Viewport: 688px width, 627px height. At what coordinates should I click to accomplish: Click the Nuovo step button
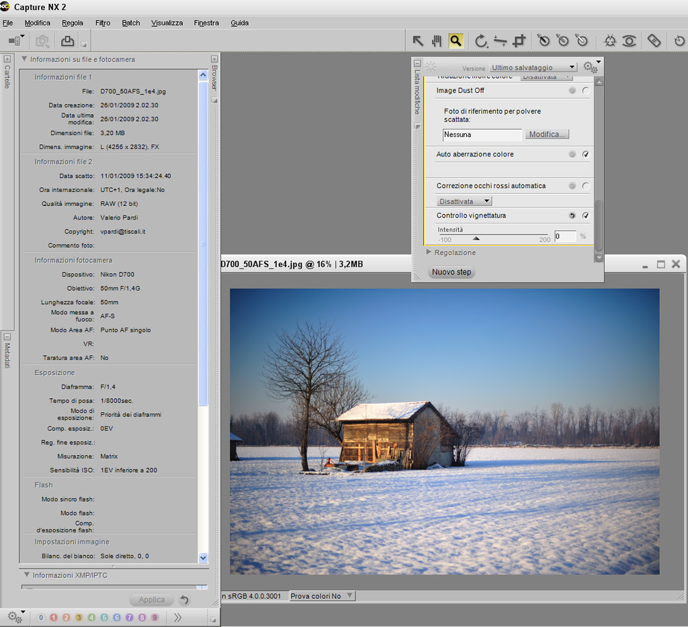pyautogui.click(x=451, y=272)
